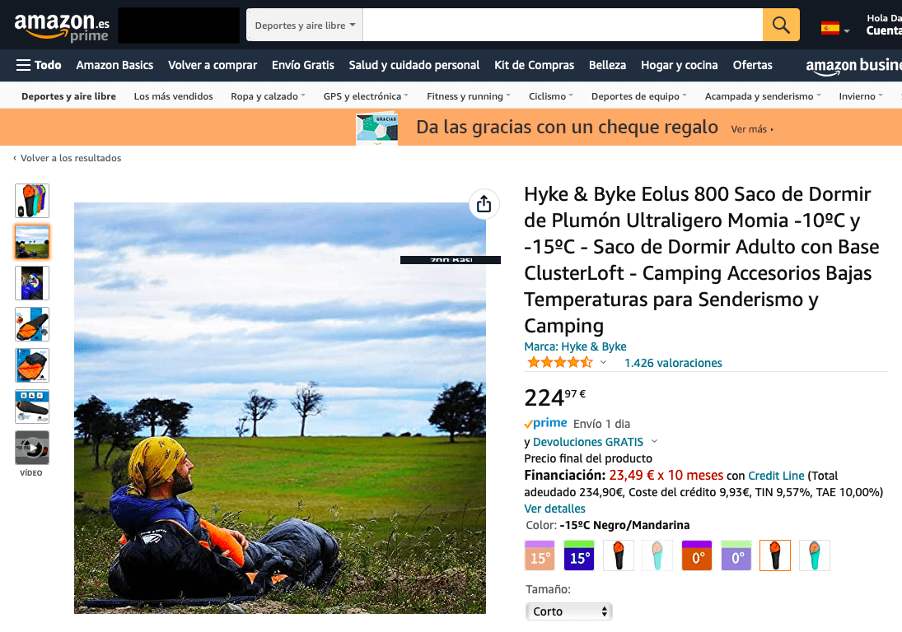The width and height of the screenshot is (902, 632).
Task: Open Hogar y cocina menu item
Action: coord(680,65)
